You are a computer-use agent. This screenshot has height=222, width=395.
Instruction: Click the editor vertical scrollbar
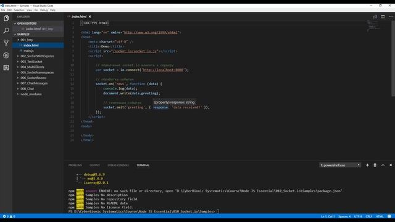(x=393, y=59)
